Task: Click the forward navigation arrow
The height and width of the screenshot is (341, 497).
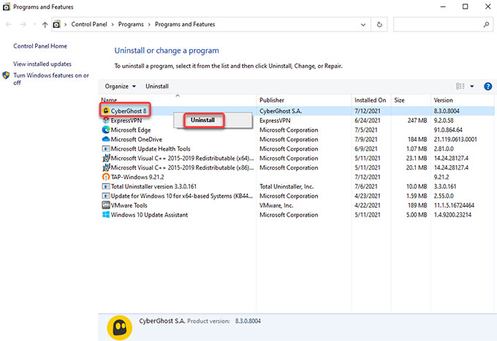Action: point(23,24)
